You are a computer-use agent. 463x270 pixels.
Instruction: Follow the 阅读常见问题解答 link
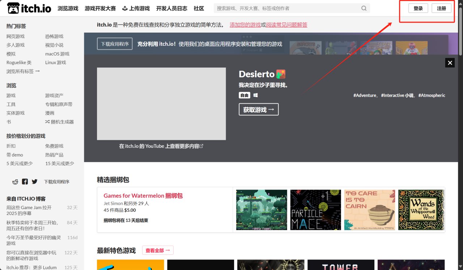286,25
